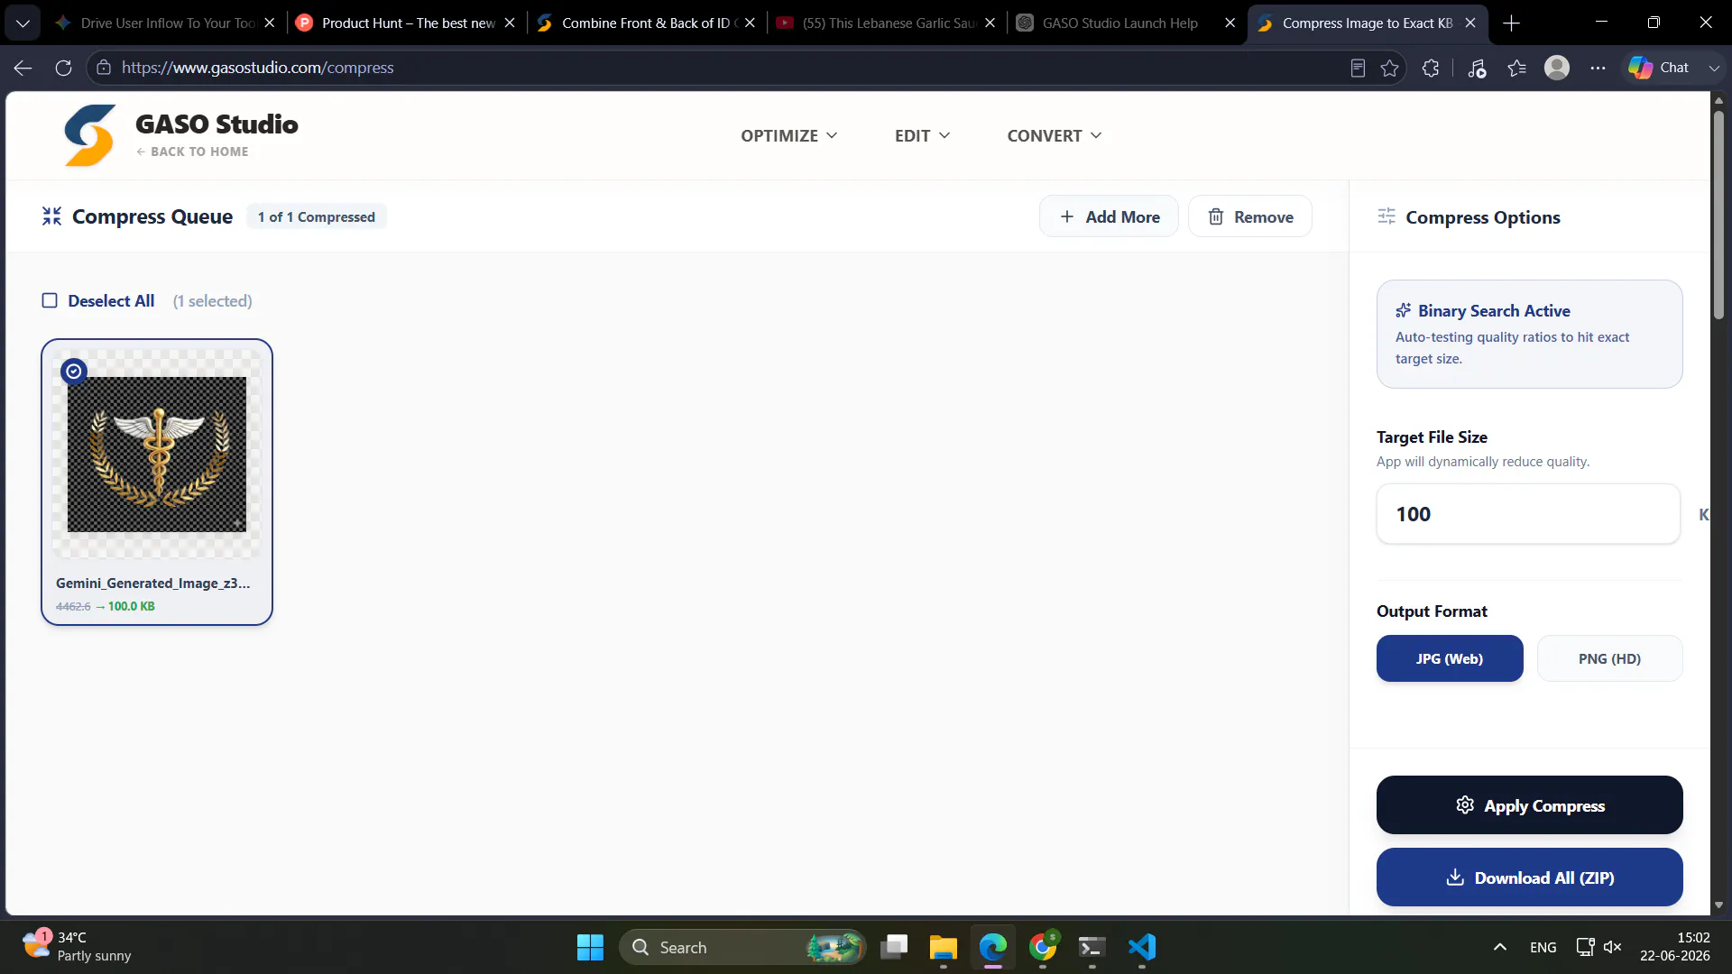This screenshot has width=1732, height=974.
Task: Reload the page with refresh icon
Action: [63, 68]
